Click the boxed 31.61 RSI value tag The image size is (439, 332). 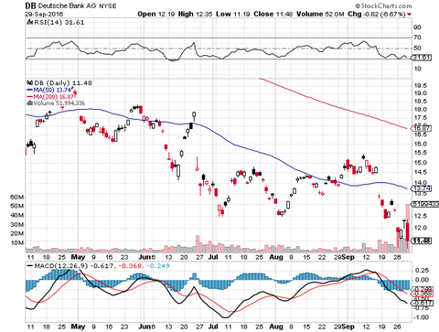tap(422, 58)
